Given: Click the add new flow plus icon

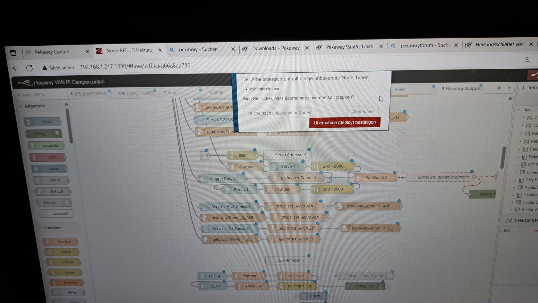Looking at the screenshot, I should tap(499, 88).
